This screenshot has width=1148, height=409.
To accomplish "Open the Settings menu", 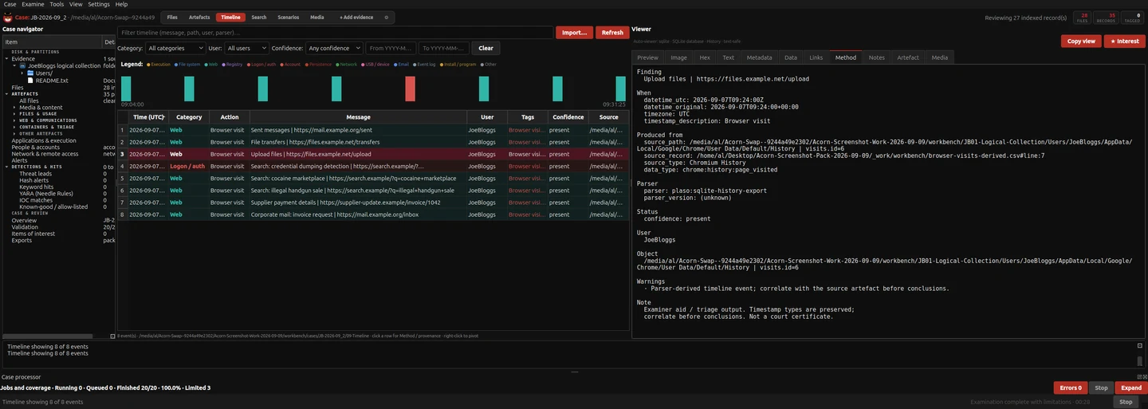I will [98, 4].
